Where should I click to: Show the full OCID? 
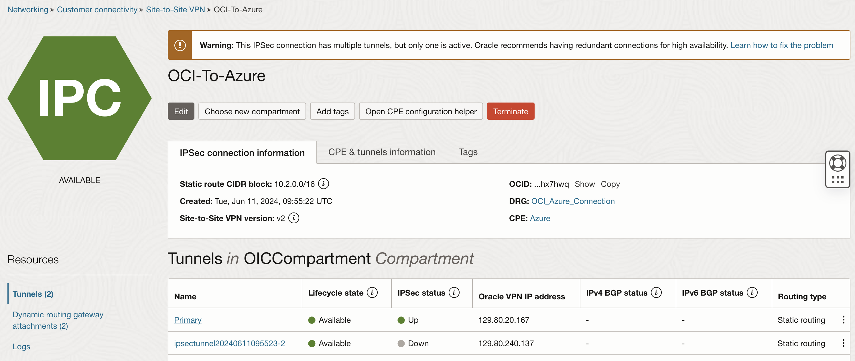[584, 184]
